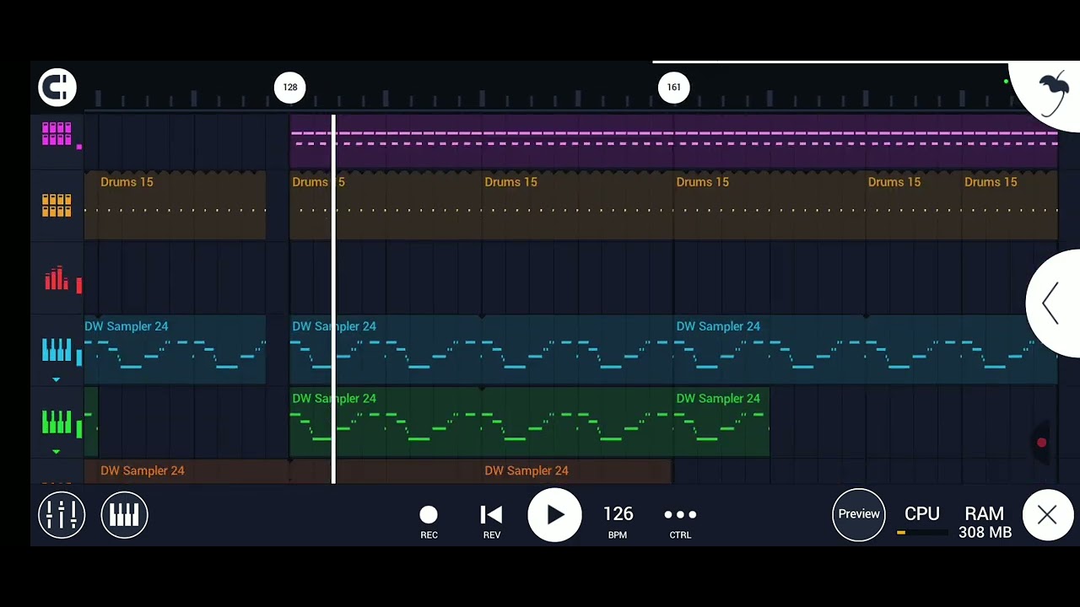1080x607 pixels.
Task: Select the last Drums 15 clip
Action: point(1010,206)
